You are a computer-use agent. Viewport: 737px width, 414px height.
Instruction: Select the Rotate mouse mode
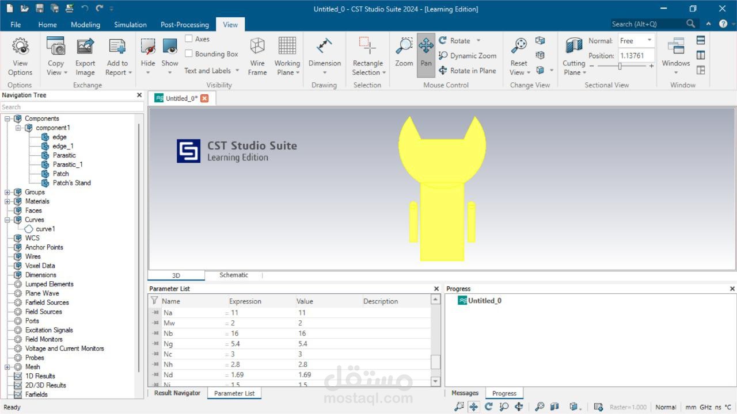coord(455,41)
